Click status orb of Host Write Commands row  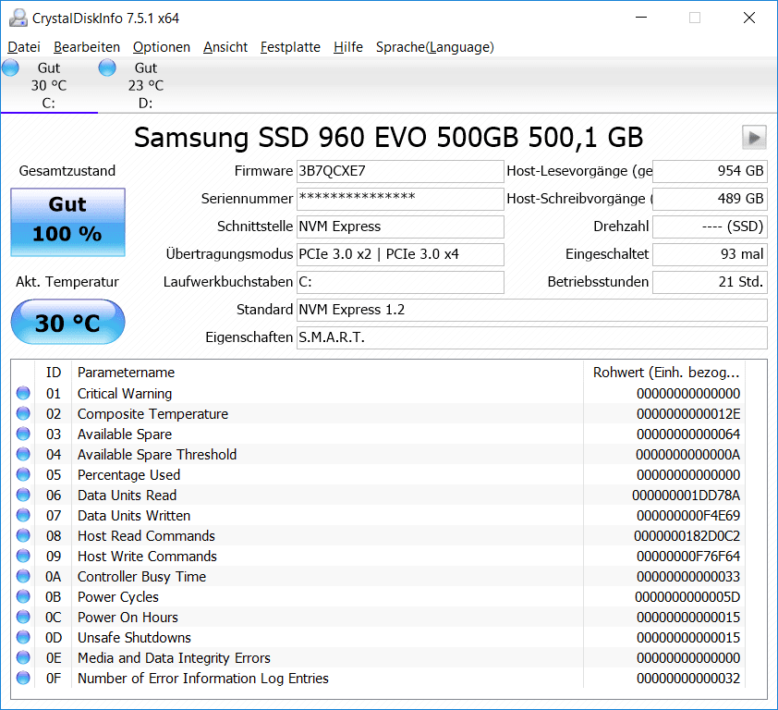pos(23,557)
